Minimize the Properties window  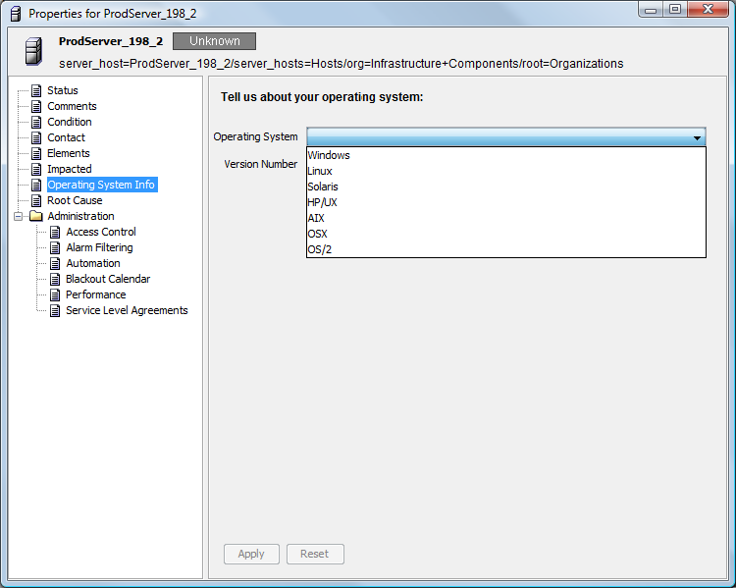click(651, 11)
